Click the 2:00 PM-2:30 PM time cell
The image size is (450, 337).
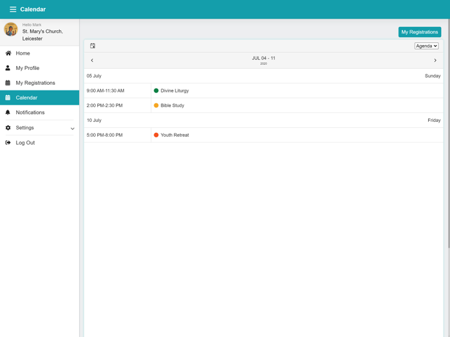[x=118, y=105]
